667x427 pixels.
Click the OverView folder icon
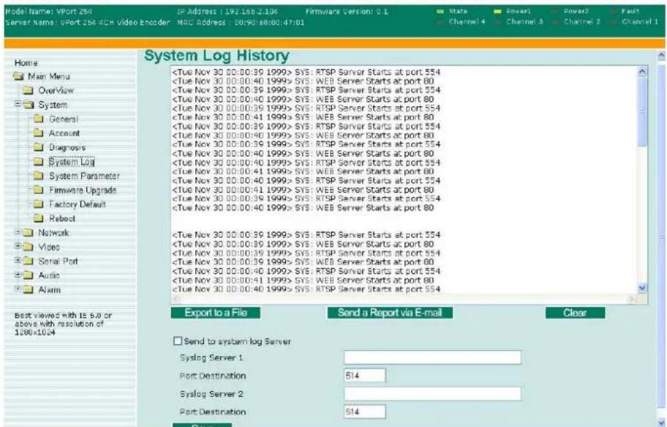coord(29,91)
